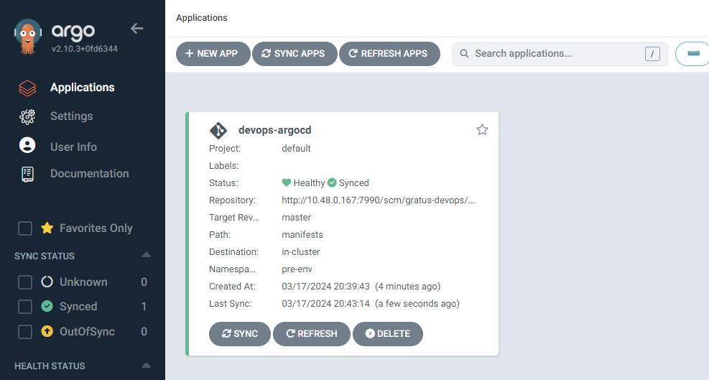The image size is (709, 380).
Task: Click the User Info person icon
Action: coord(27,146)
